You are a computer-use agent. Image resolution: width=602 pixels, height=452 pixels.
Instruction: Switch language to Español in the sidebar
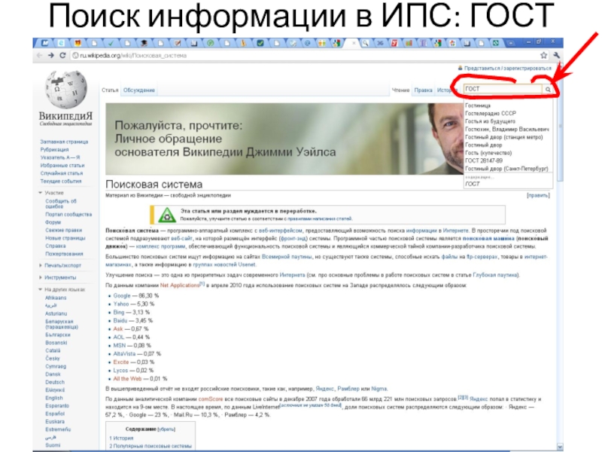click(55, 414)
